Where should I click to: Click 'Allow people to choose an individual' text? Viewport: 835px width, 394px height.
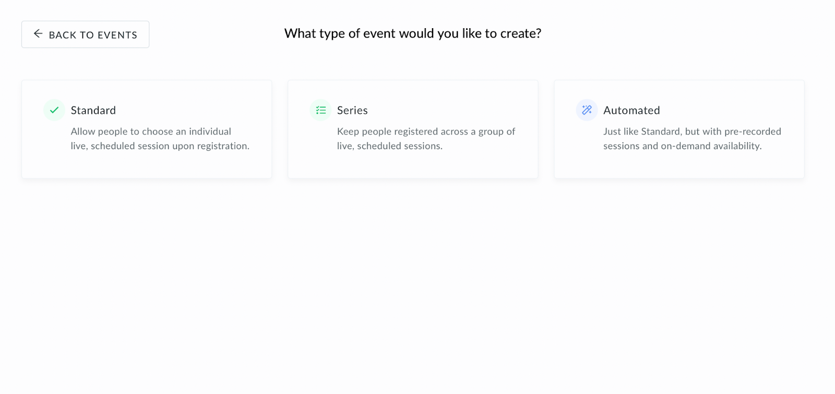151,132
